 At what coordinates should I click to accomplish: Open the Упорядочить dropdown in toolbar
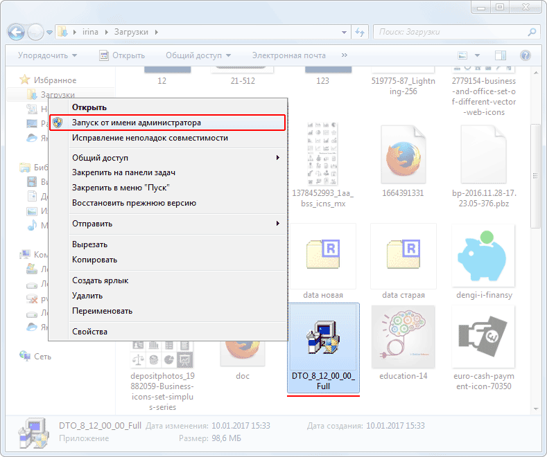click(48, 55)
